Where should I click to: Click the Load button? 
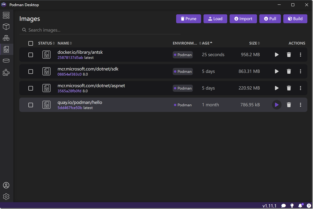[x=215, y=19]
